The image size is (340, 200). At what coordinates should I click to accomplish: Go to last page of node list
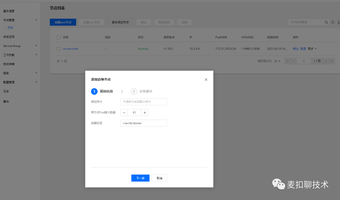332,61
